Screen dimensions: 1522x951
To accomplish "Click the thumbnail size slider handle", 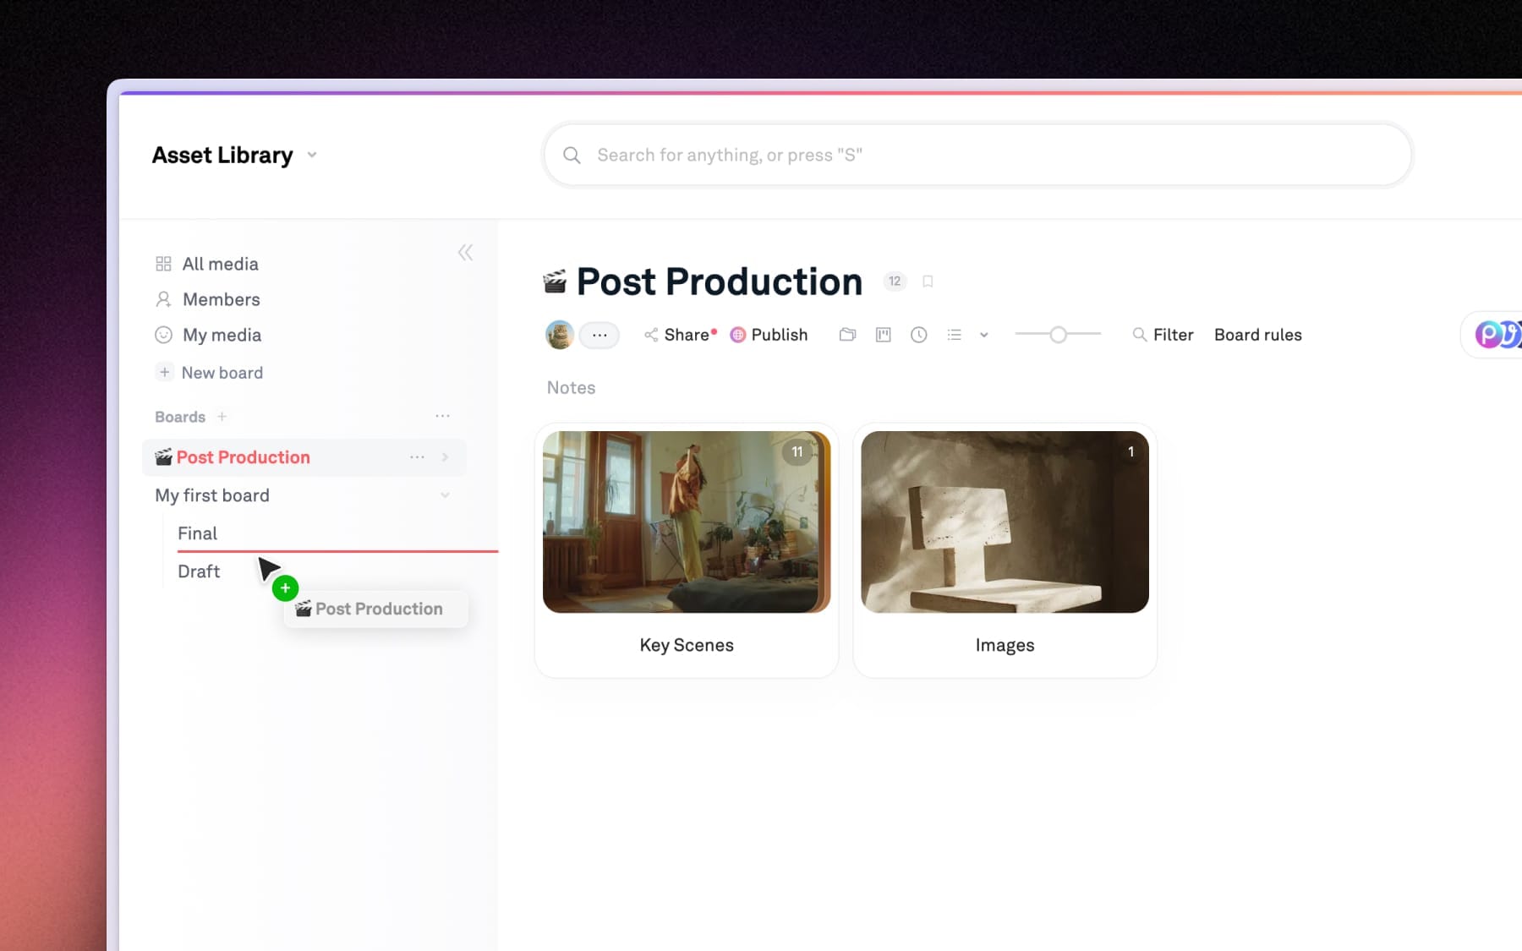I will (x=1058, y=335).
